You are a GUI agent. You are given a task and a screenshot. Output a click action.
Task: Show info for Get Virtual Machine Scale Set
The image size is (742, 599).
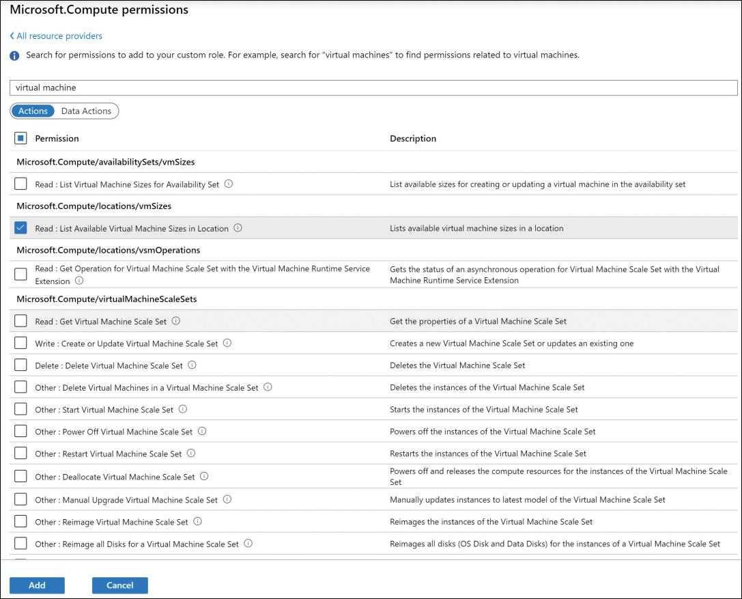point(176,320)
